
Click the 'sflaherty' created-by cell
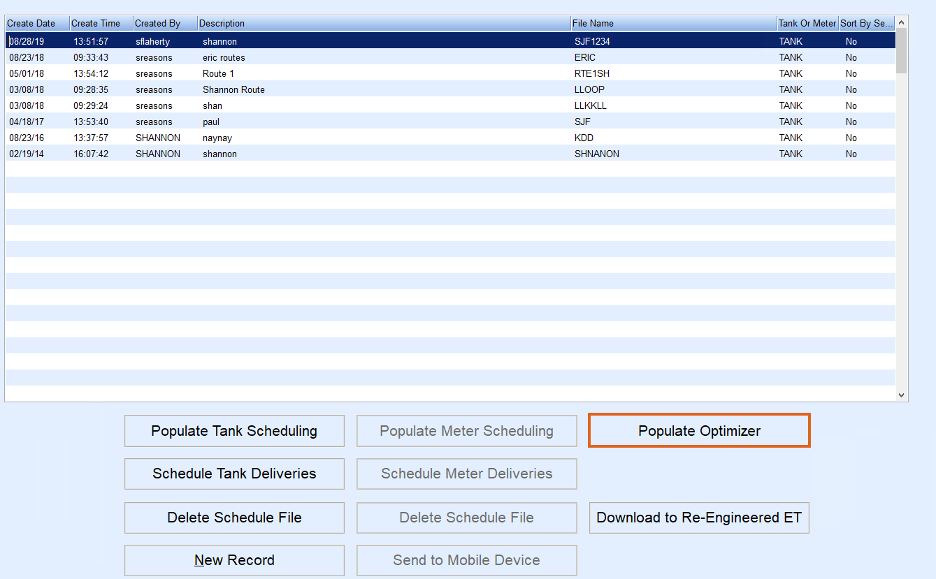[152, 41]
